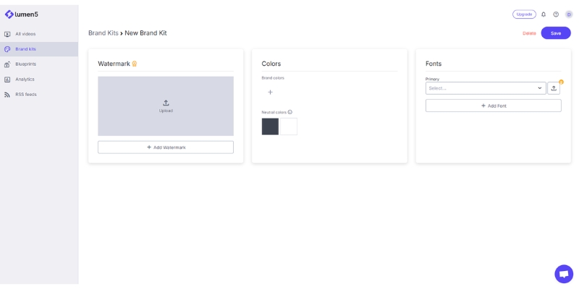Screen dimensions: 579x289
Task: Open the chat support bubble
Action: 564,274
